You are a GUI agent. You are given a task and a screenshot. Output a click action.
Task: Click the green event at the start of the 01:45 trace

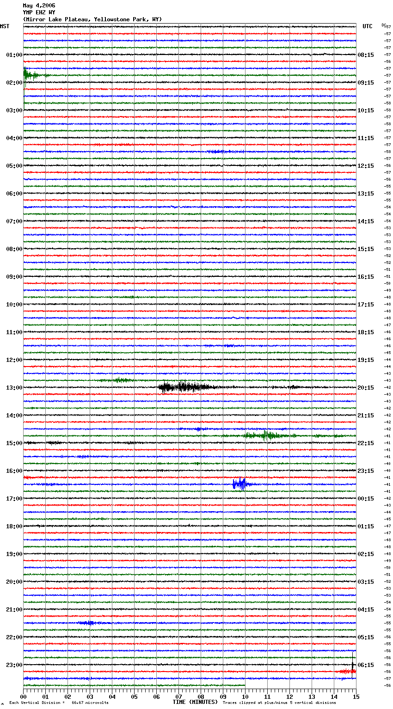(x=31, y=75)
